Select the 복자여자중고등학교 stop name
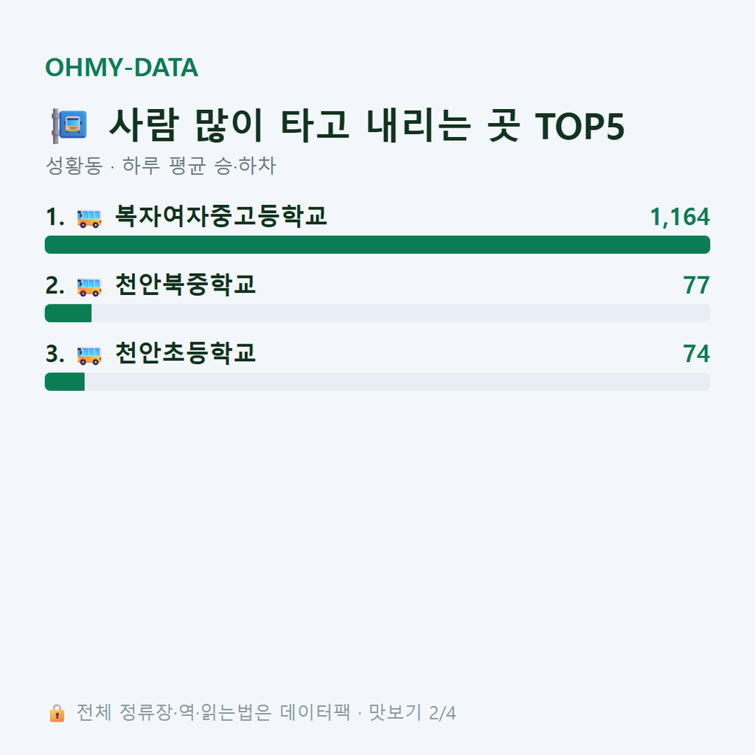 pyautogui.click(x=221, y=216)
